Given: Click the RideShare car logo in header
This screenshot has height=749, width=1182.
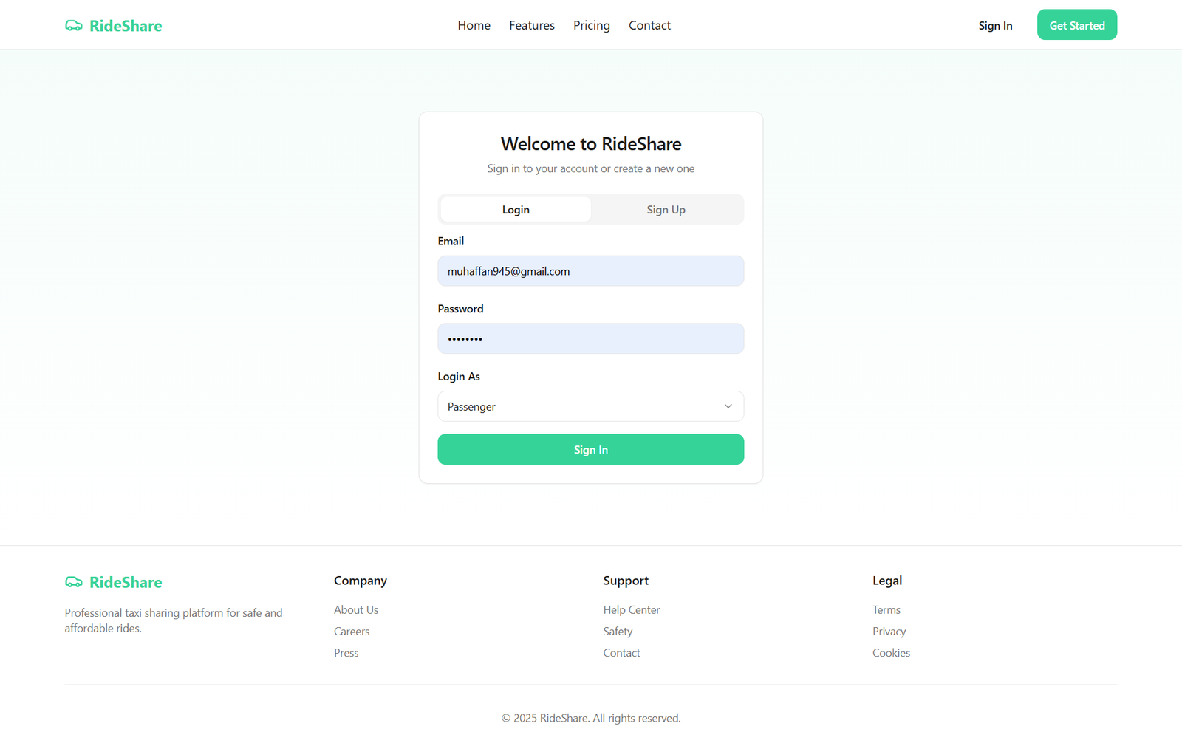Looking at the screenshot, I should [74, 26].
